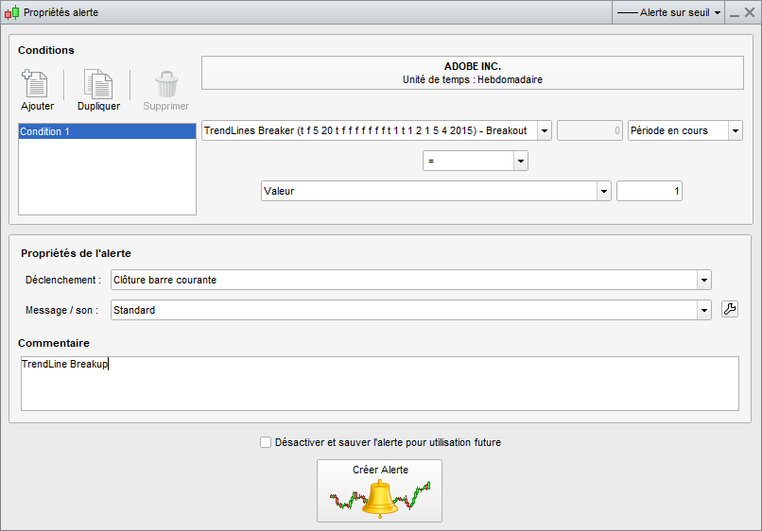Open the equals operator dropdown
Screen dimensions: 762x531
[x=521, y=161]
